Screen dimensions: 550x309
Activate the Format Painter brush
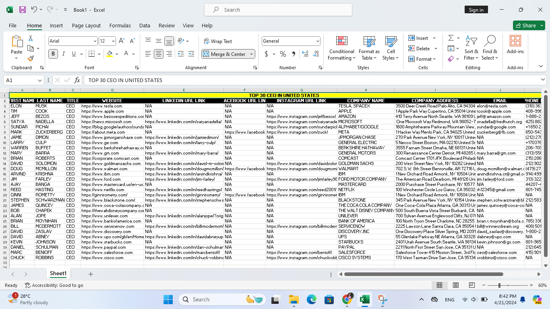point(31,58)
